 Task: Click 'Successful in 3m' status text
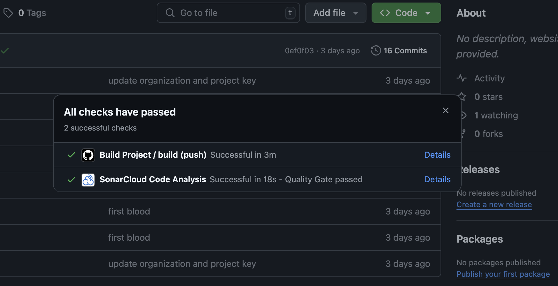[243, 155]
